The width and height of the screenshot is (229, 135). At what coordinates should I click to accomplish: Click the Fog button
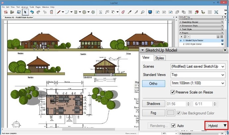click(x=153, y=113)
